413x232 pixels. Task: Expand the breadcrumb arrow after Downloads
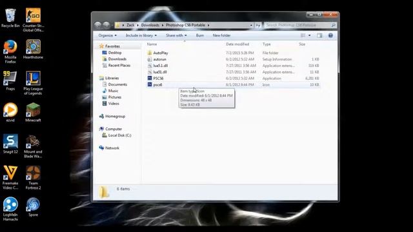[163, 25]
